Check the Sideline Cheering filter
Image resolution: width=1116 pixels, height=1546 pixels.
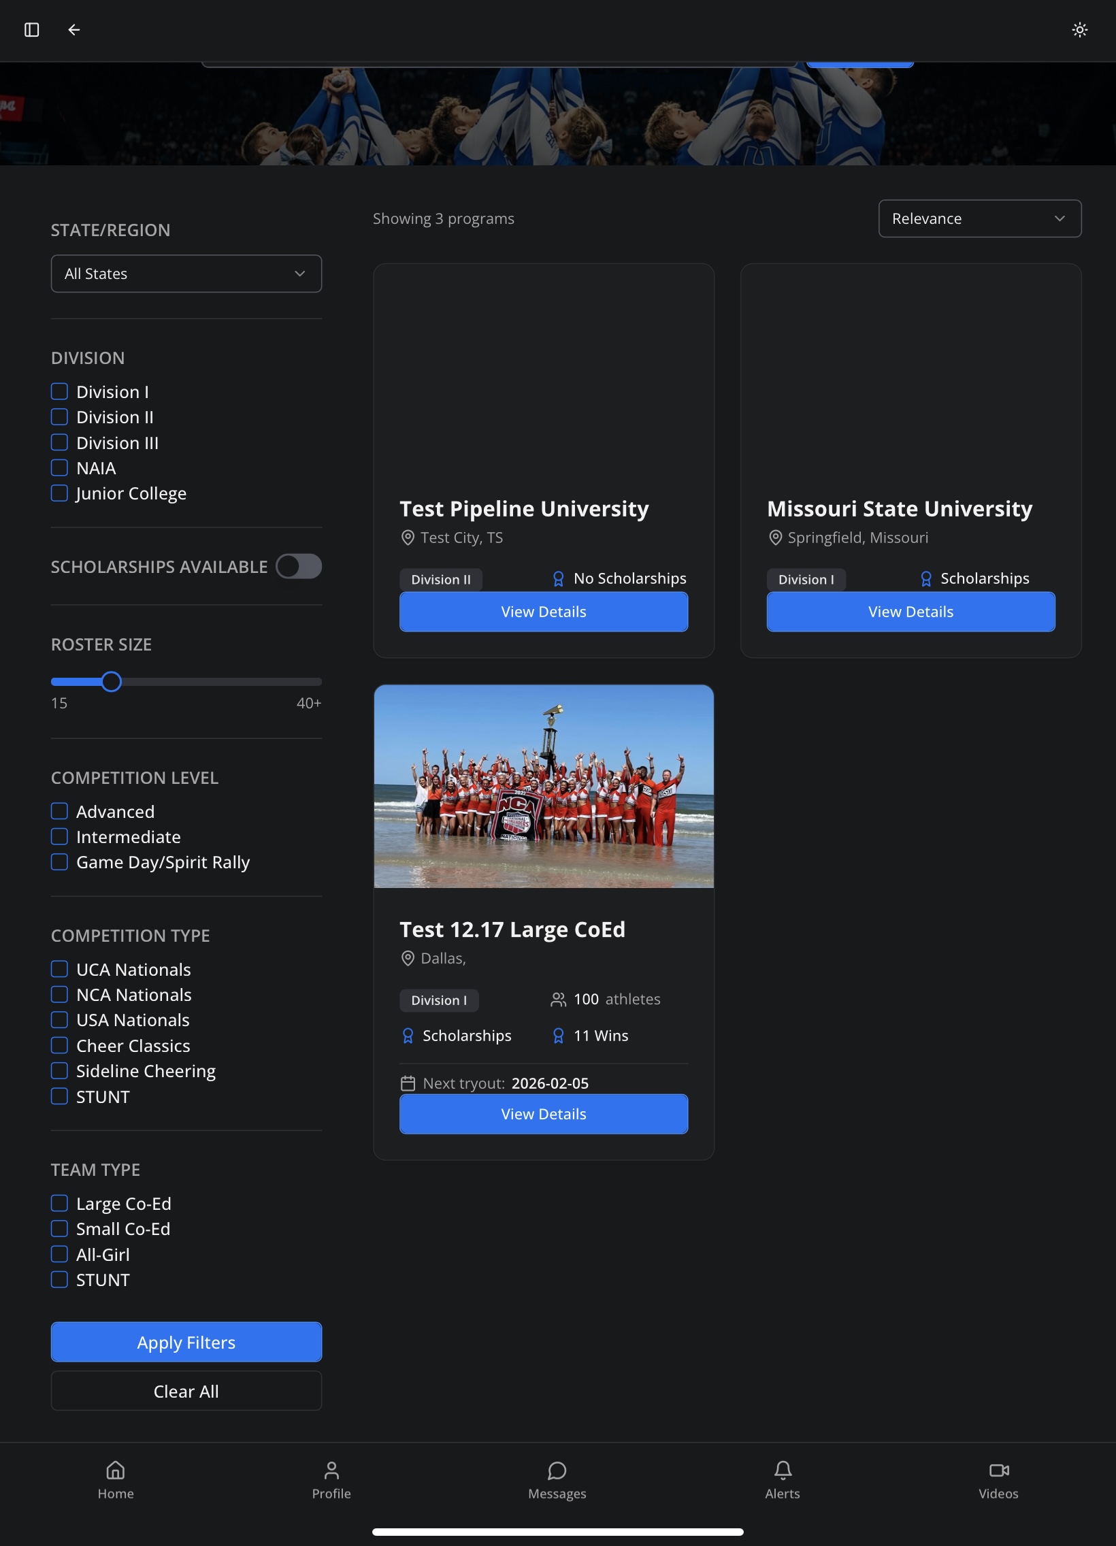[59, 1071]
